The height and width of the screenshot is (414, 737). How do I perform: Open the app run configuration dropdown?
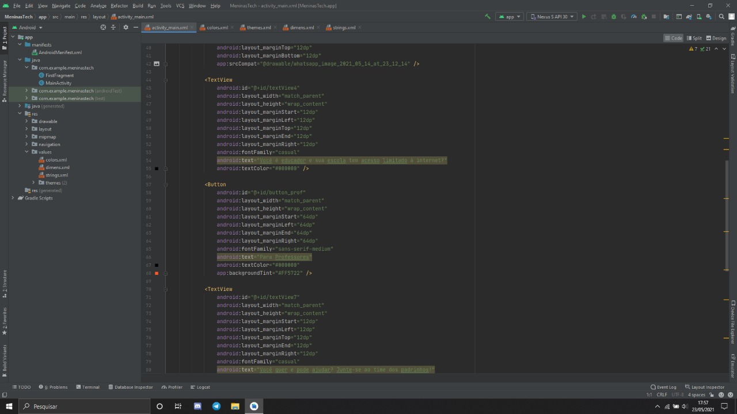510,17
